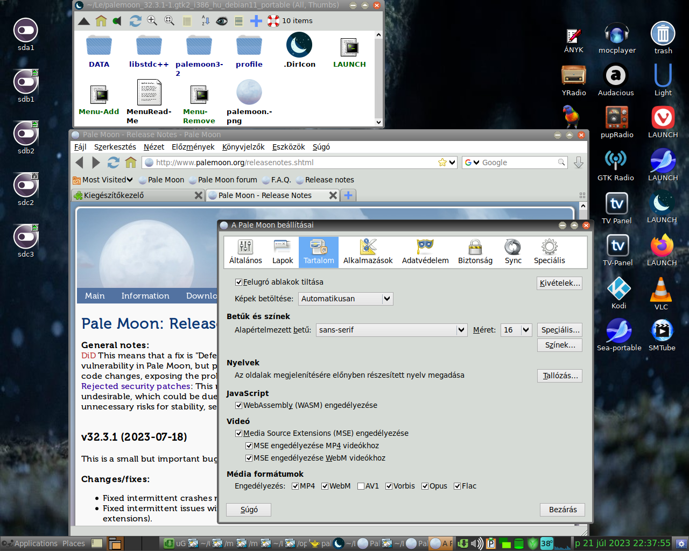Launch Kodi from the desktop
Screen dimensions: 689x551
pyautogui.click(x=618, y=294)
